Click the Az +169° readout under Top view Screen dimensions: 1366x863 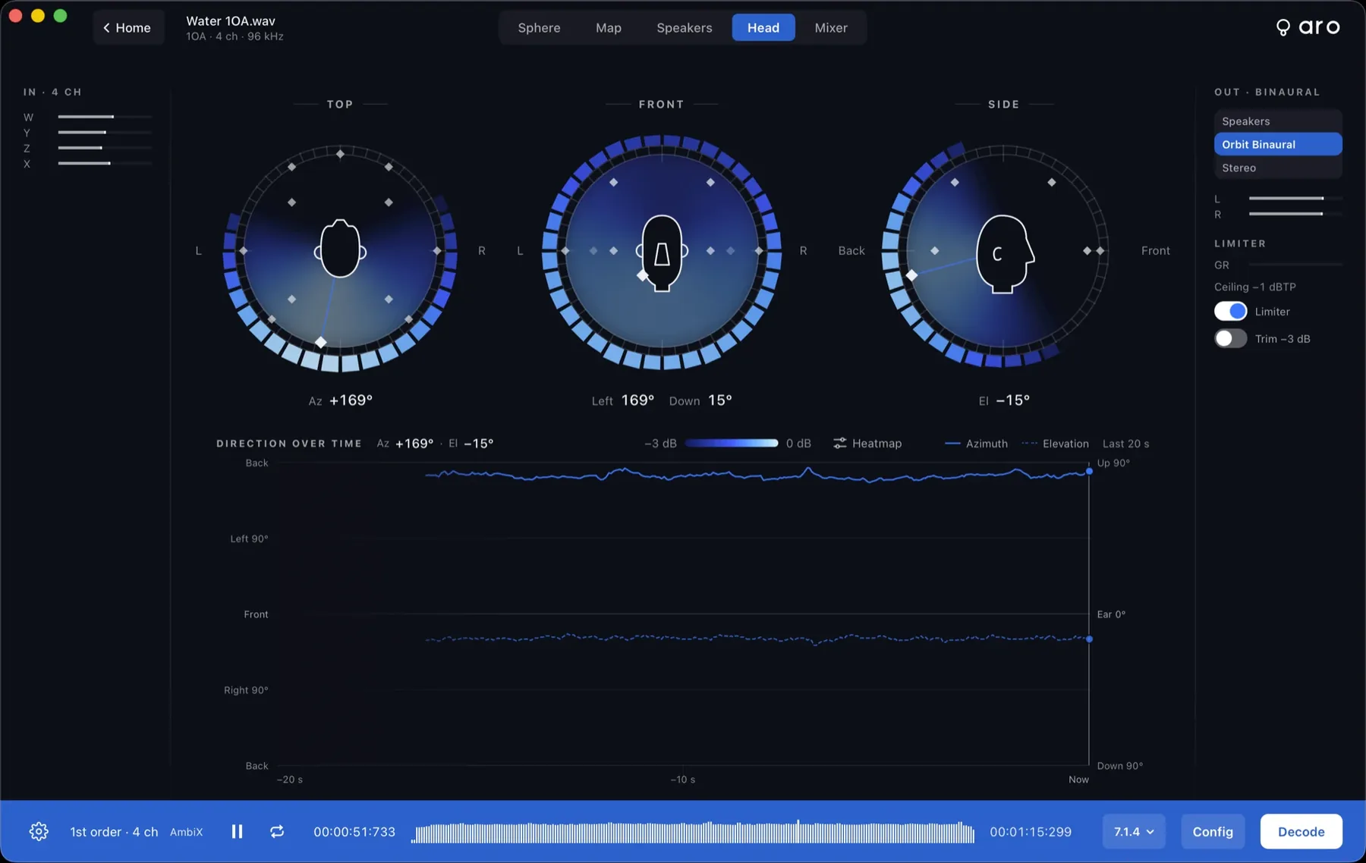(x=340, y=400)
